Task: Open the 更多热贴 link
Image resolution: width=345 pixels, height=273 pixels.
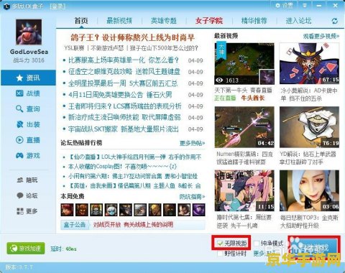Action: pos(192,143)
